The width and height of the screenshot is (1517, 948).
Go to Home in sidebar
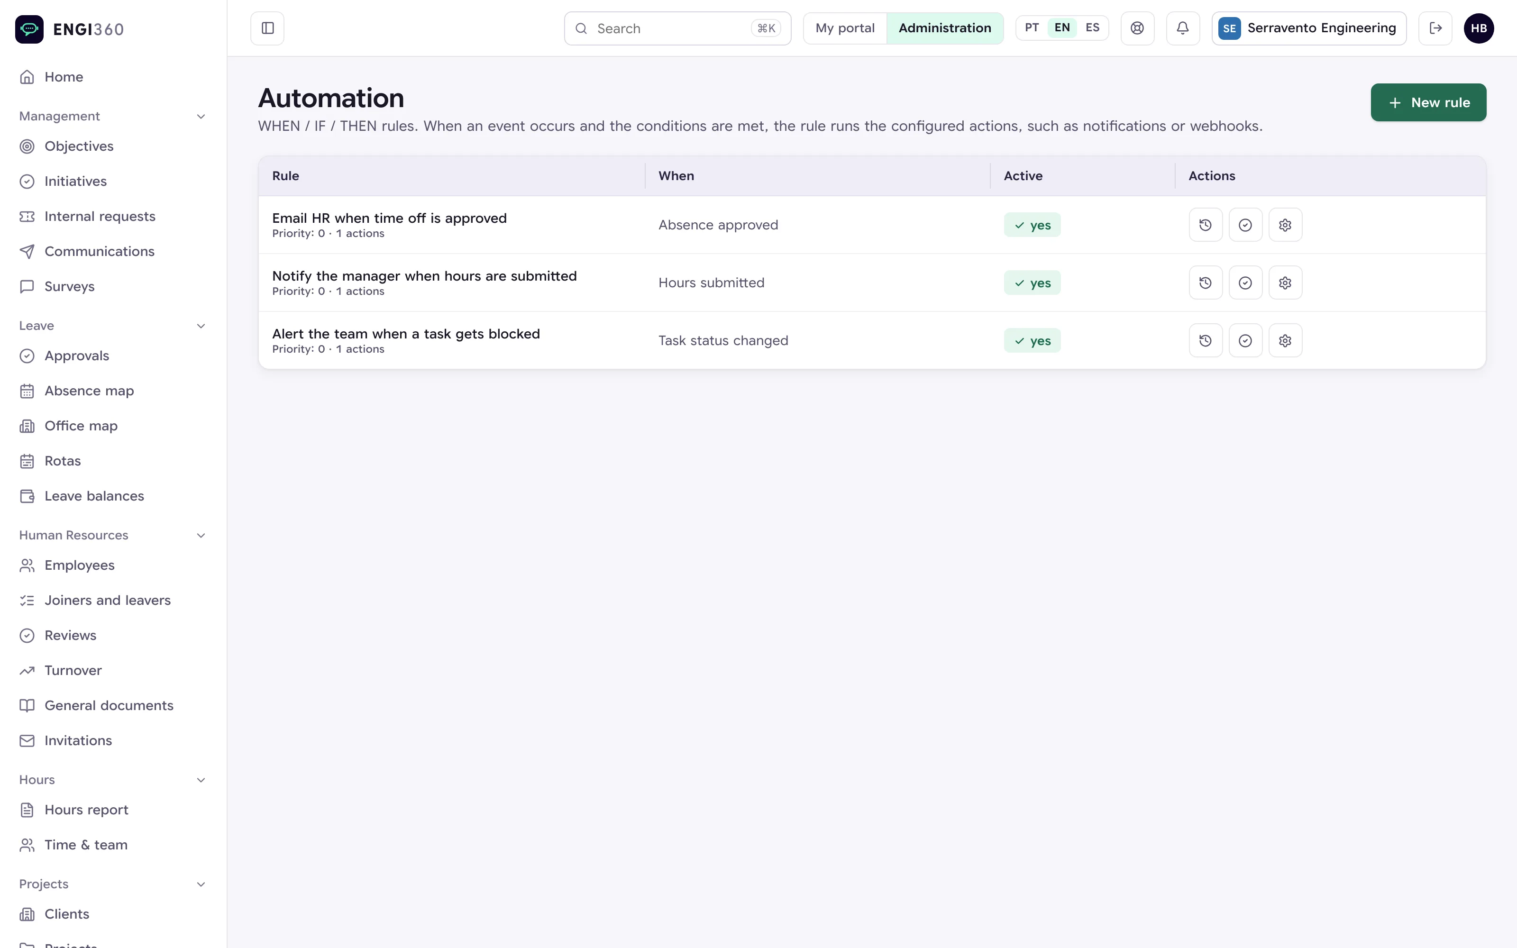pos(113,77)
